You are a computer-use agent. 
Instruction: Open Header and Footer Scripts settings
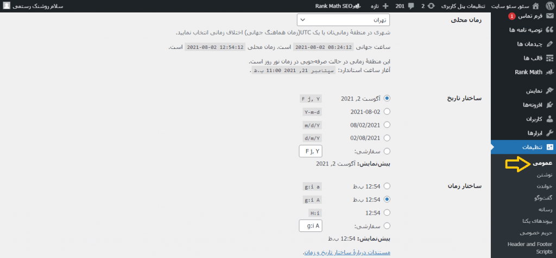click(530, 248)
